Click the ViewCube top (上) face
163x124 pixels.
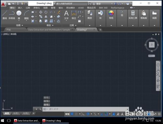152,45
